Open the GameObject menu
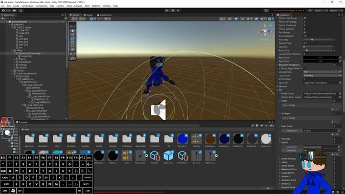 [27, 6]
